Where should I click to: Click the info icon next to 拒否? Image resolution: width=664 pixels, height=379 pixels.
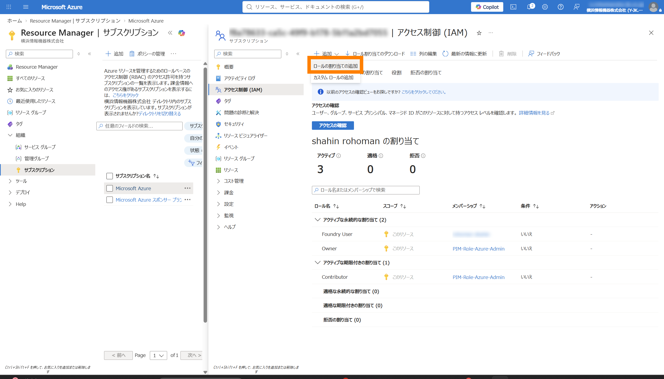click(x=423, y=156)
